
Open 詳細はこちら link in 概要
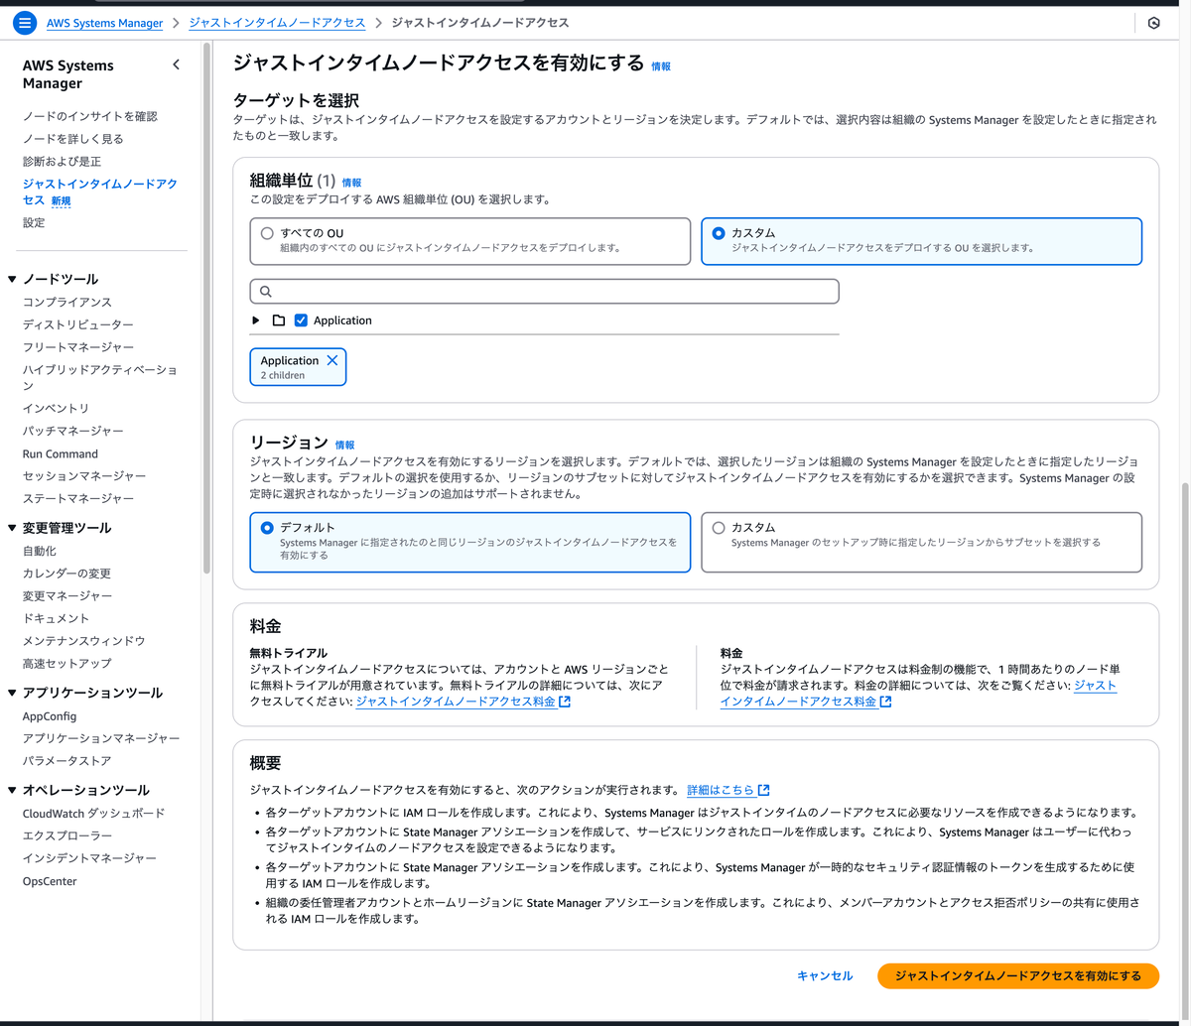pyautogui.click(x=721, y=790)
